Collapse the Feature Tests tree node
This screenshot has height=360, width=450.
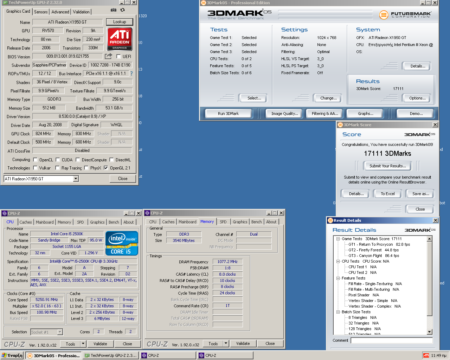(338, 278)
